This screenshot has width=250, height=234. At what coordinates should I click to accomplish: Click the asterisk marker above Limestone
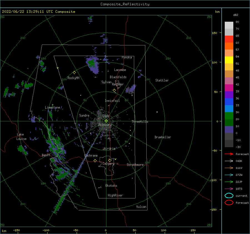52,105
